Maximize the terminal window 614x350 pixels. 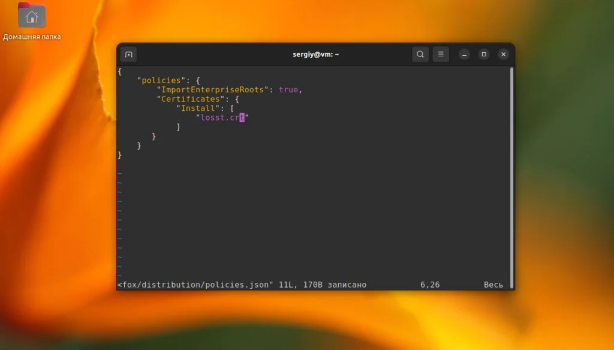pyautogui.click(x=484, y=54)
